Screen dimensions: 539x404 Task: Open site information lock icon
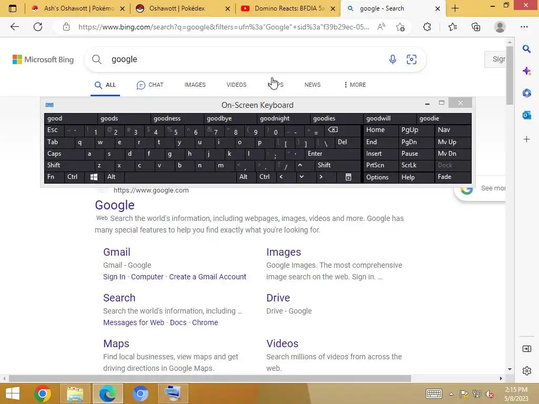coord(66,27)
